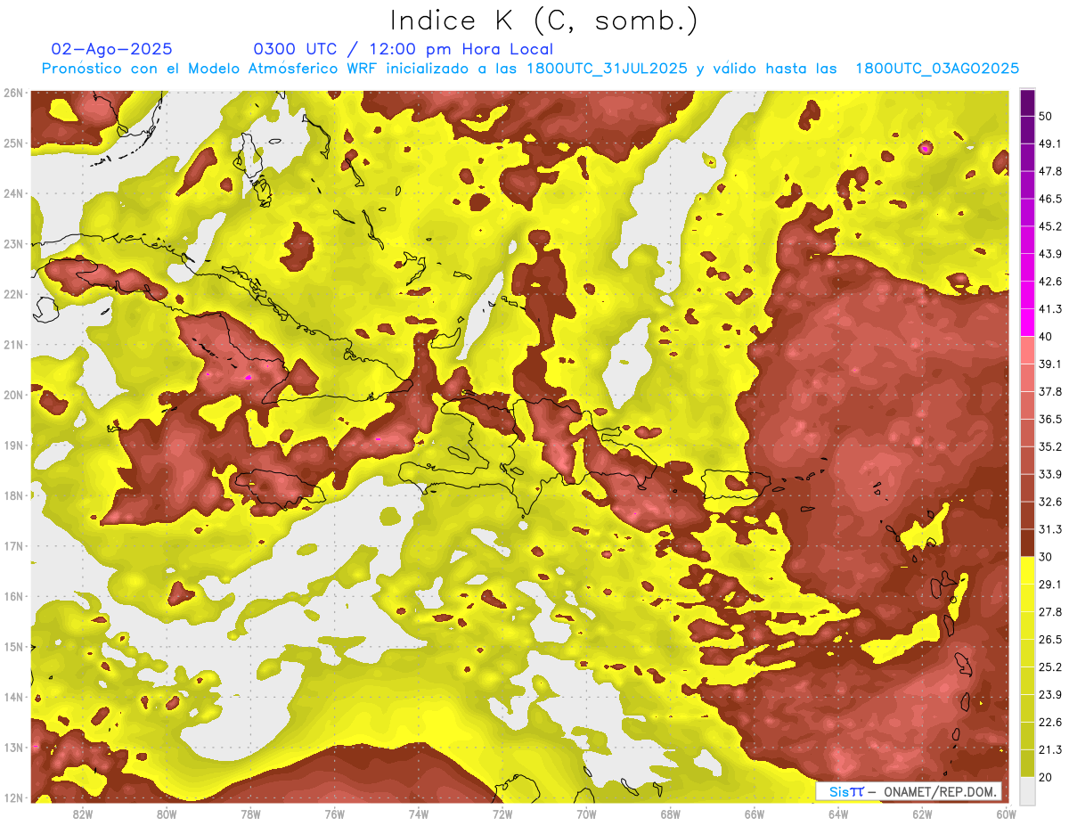Image resolution: width=1069 pixels, height=826 pixels.
Task: Click the "14N" latitude label
Action: pyautogui.click(x=13, y=697)
